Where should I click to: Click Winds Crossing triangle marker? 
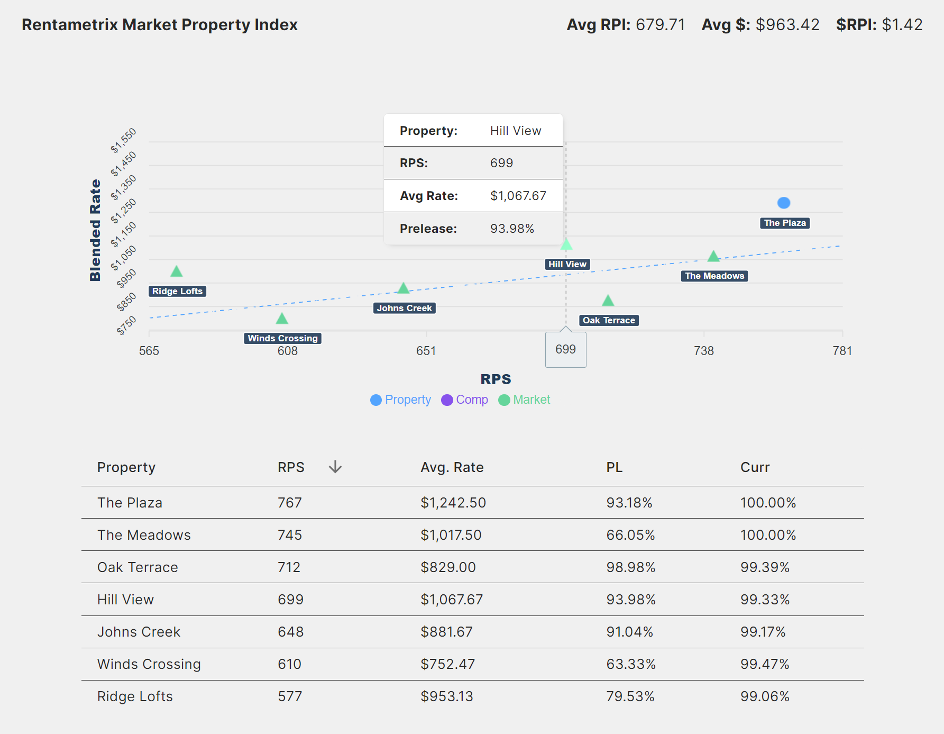coord(282,319)
